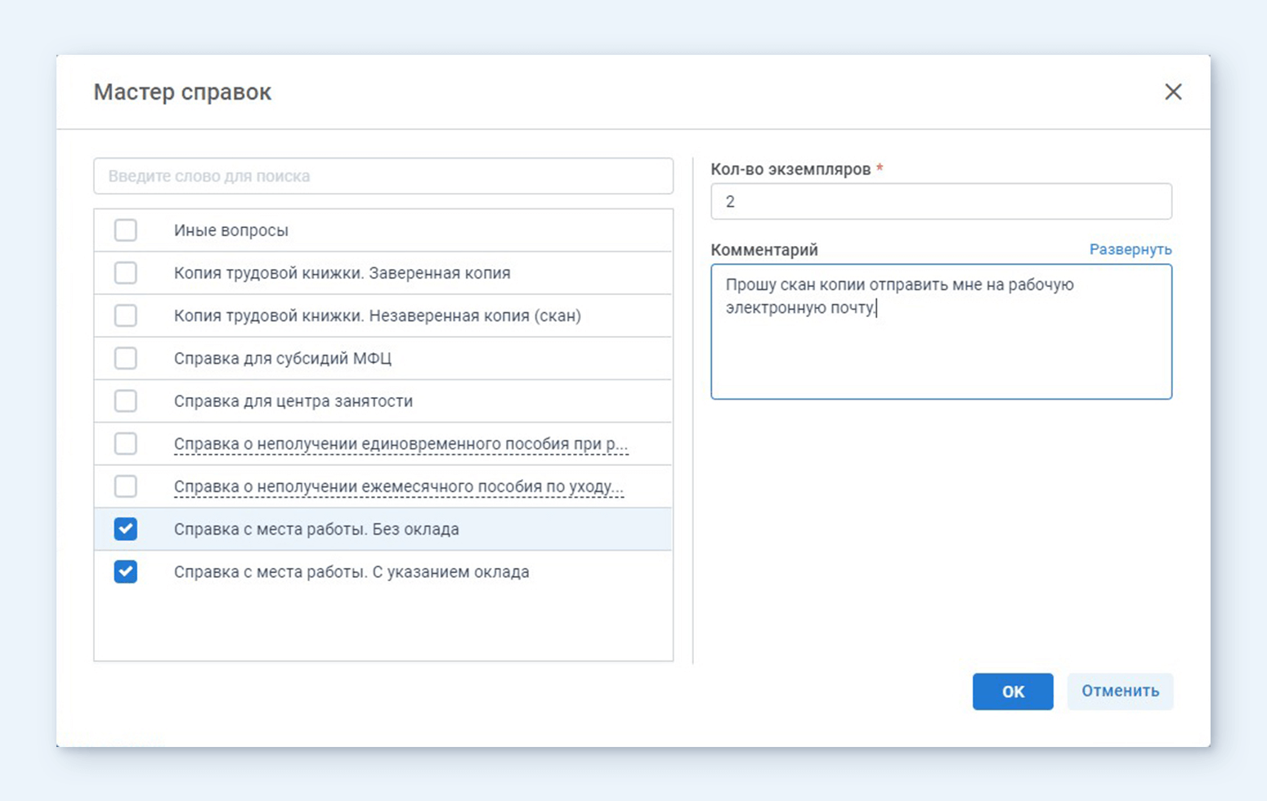Select row text Копия трудовой книжки. Незаверенная копия (скан)
1267x801 pixels.
click(377, 315)
